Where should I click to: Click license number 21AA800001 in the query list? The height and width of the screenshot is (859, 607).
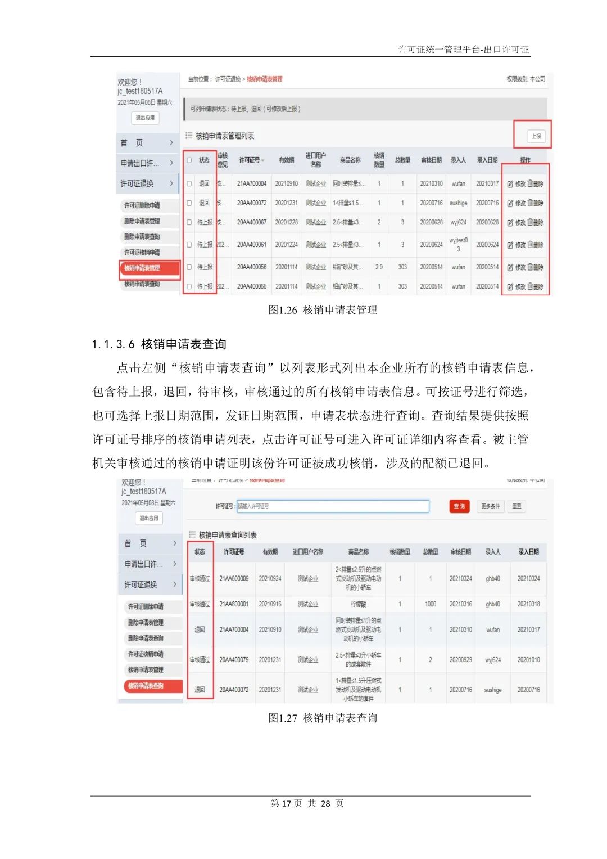[x=234, y=604]
